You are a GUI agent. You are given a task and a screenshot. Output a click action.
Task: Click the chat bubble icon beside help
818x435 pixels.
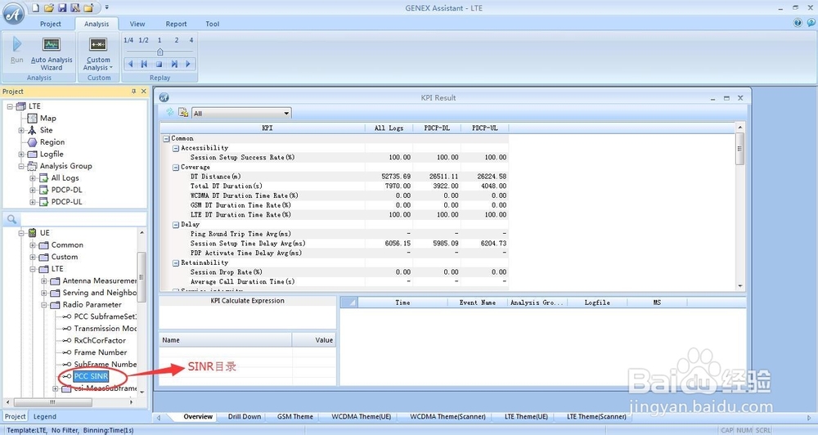pyautogui.click(x=811, y=23)
